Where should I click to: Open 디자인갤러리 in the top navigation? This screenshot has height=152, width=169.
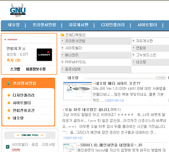pos(113,25)
